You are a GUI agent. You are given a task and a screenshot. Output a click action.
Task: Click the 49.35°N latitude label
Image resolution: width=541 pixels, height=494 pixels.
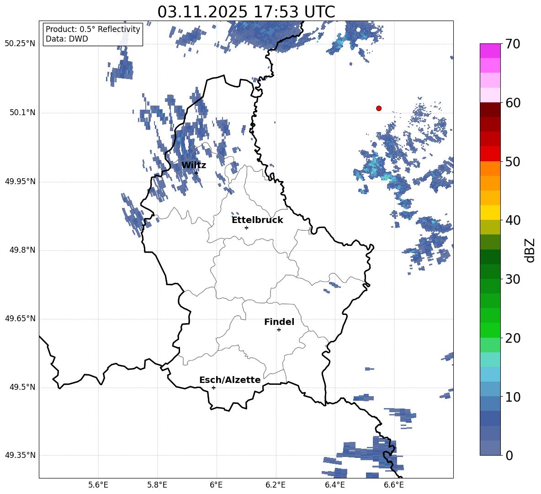[20, 455]
